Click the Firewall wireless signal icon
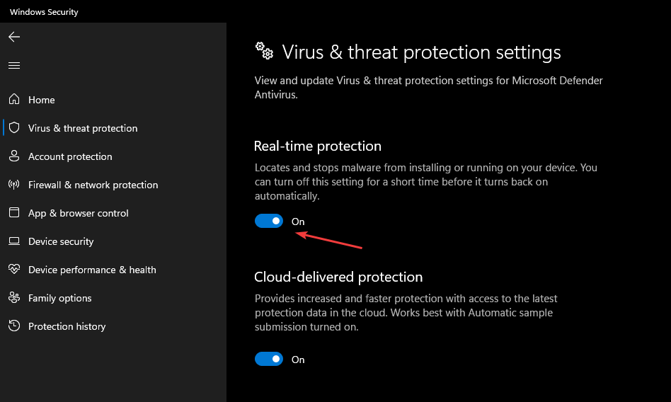 click(x=14, y=185)
